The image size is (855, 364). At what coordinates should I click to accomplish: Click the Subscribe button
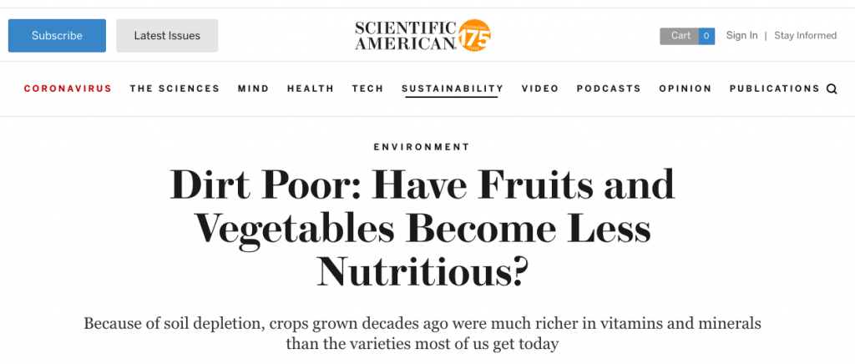[x=57, y=36]
